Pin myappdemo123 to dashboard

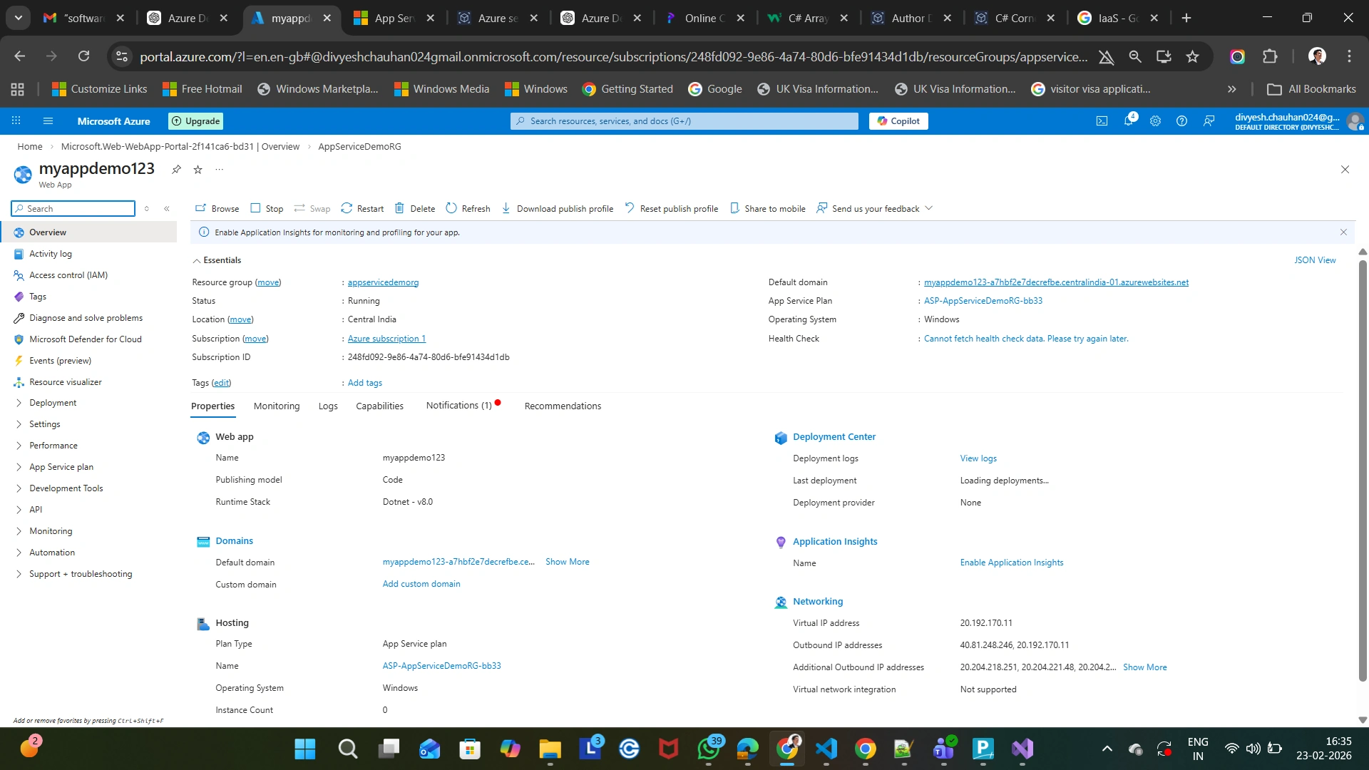click(x=176, y=170)
